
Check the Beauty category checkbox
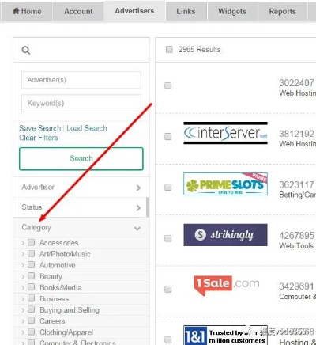[32, 276]
